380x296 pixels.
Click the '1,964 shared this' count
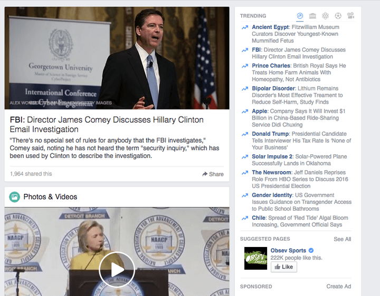pyautogui.click(x=31, y=174)
